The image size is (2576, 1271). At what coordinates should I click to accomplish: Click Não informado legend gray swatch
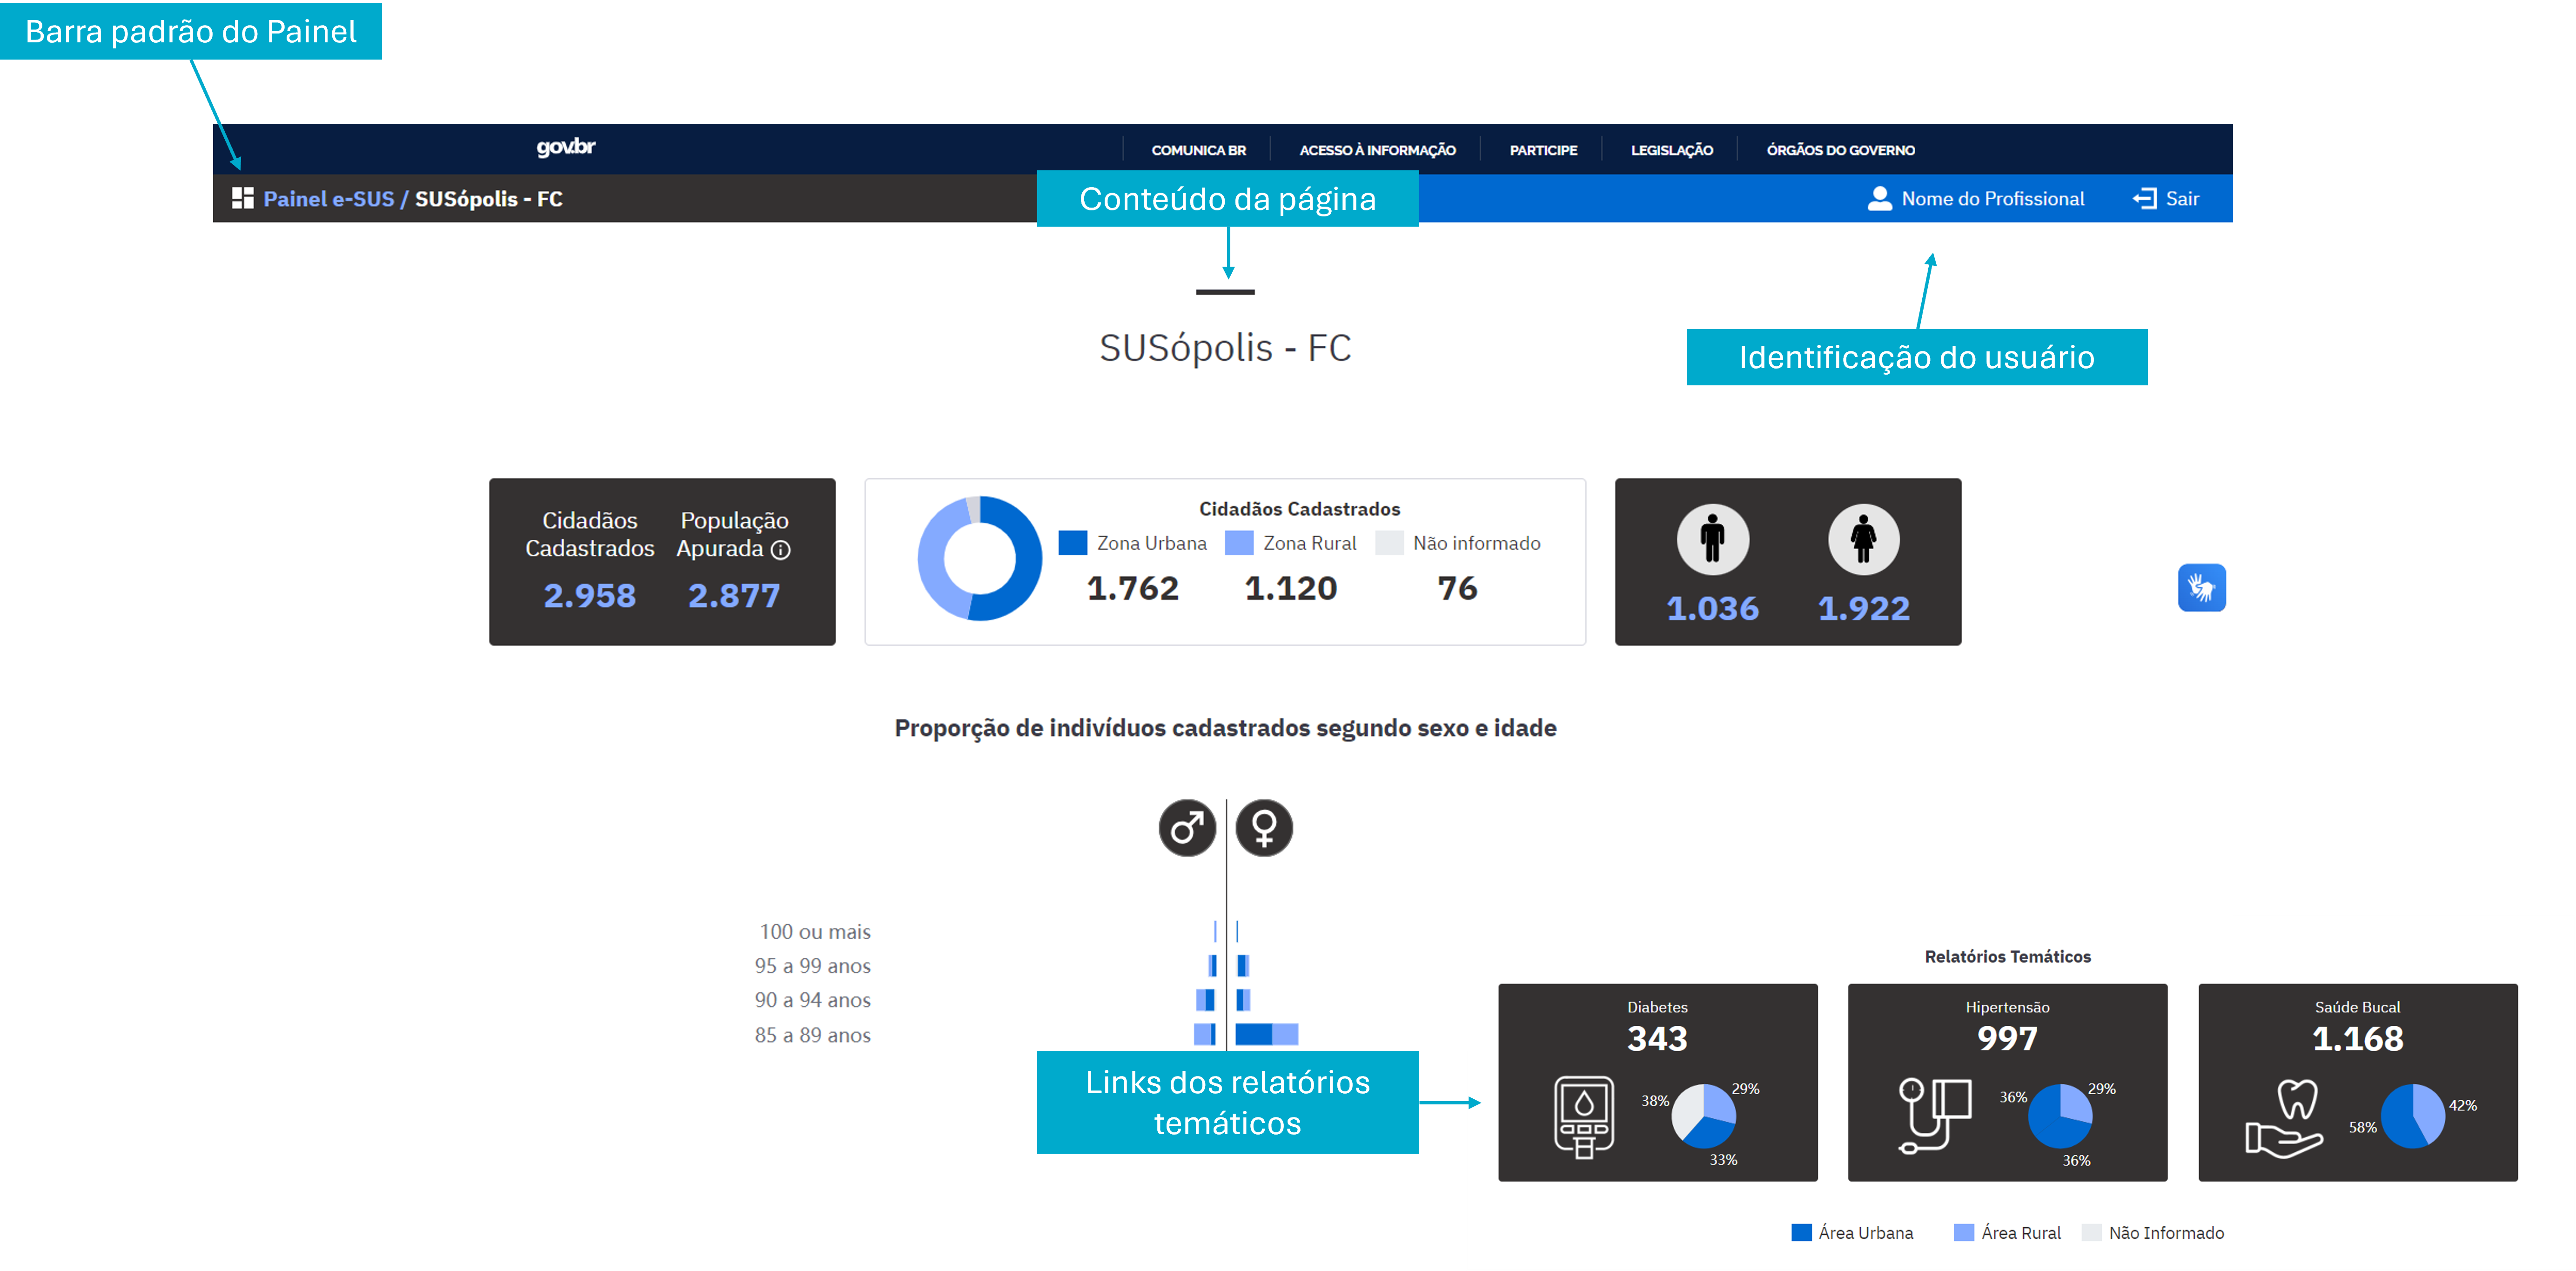(1389, 543)
